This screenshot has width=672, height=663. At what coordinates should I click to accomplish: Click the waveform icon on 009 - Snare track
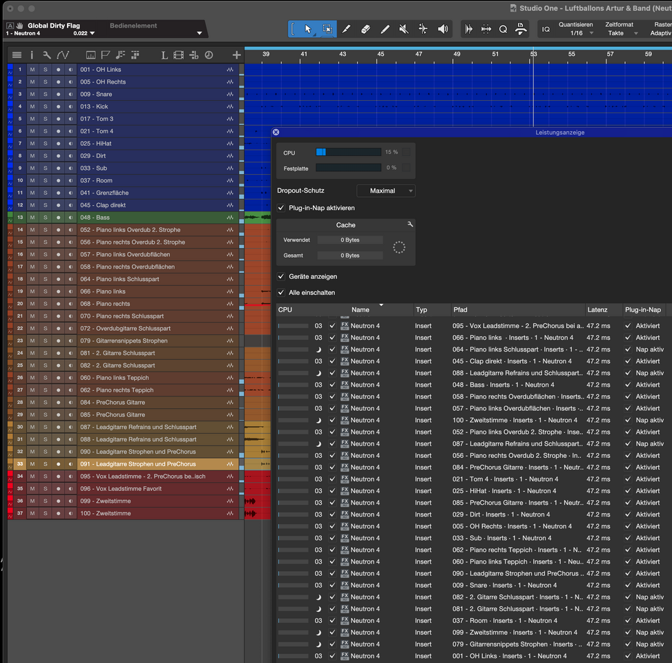click(x=230, y=95)
